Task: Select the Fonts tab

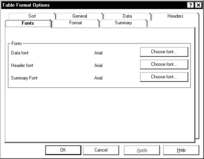Action: coord(28,23)
